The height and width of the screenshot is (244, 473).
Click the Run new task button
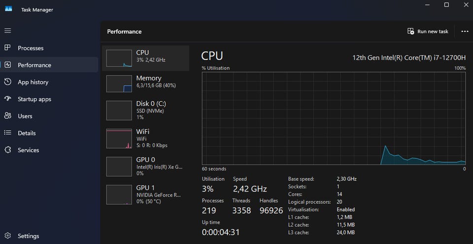(428, 31)
